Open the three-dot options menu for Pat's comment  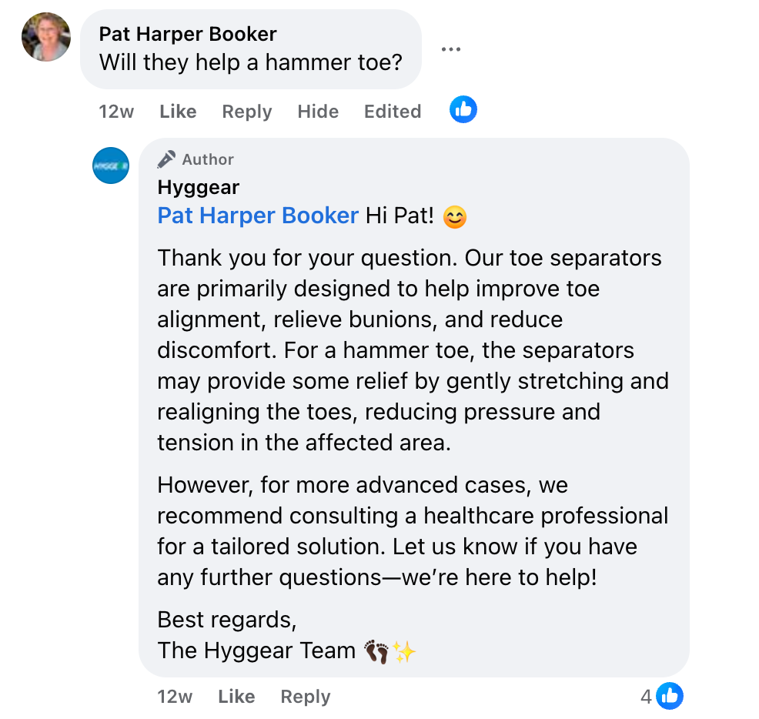(451, 49)
